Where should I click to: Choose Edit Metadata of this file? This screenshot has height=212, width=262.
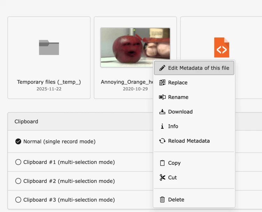tap(198, 68)
